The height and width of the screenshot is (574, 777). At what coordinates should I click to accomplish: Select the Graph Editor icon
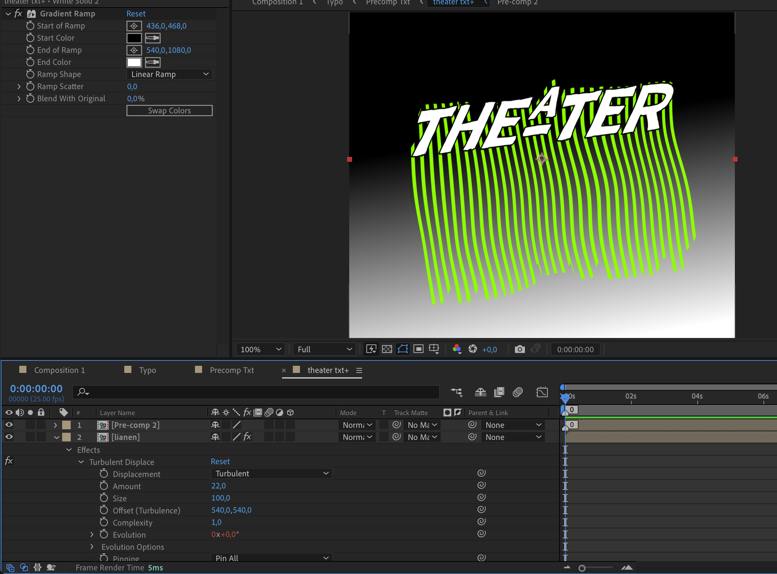[x=542, y=392]
